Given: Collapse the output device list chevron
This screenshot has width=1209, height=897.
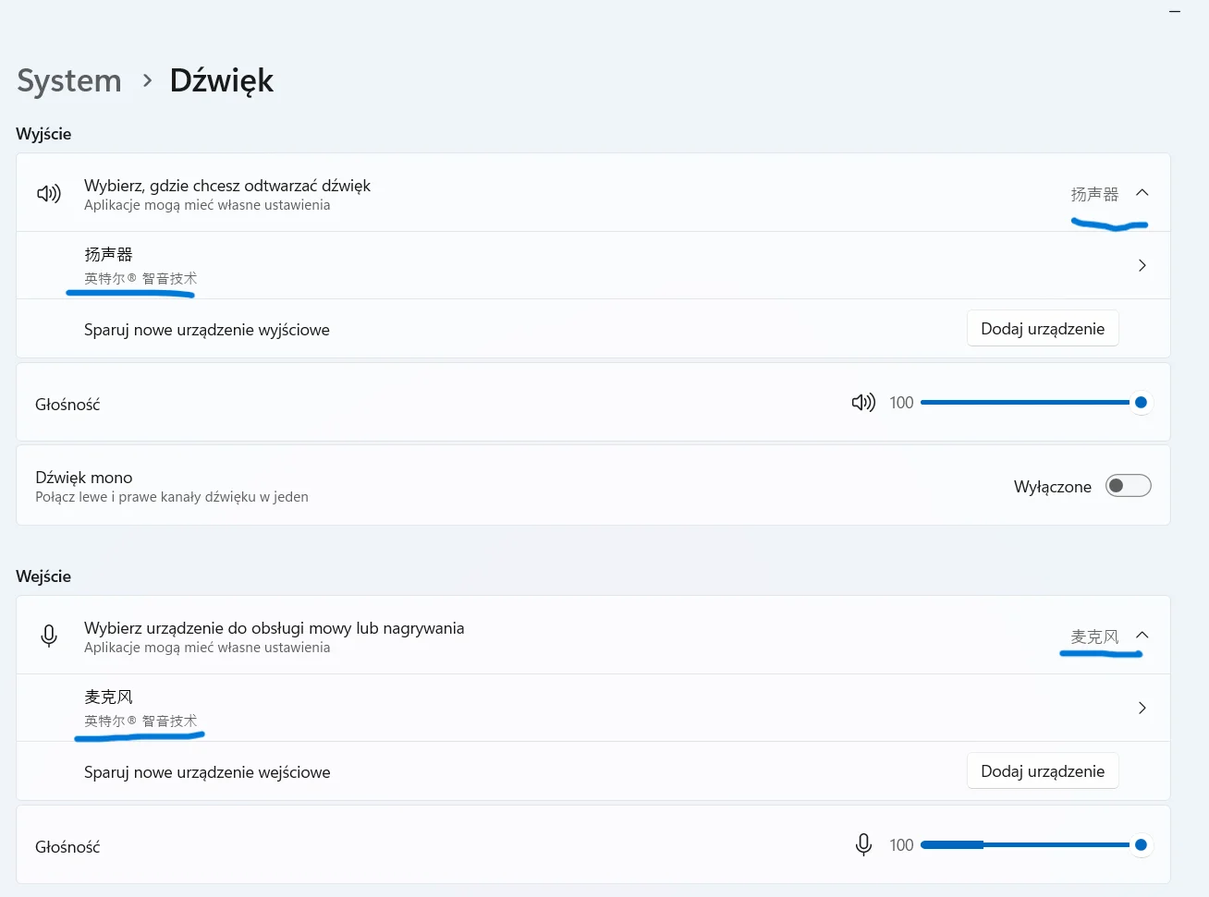Looking at the screenshot, I should [1142, 193].
